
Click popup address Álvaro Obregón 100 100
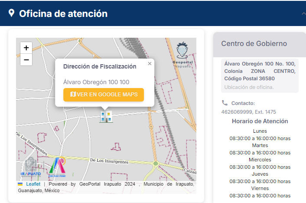pyautogui.click(x=96, y=82)
